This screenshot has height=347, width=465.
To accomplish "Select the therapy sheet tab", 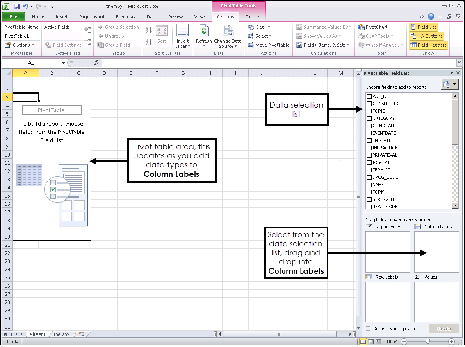I will (62, 334).
